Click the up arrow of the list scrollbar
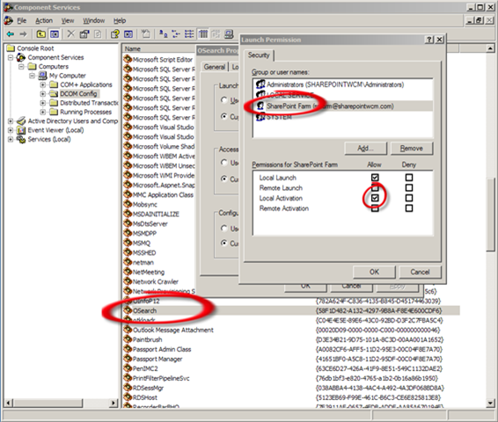Viewport: 498px width, 422px height. [490, 48]
